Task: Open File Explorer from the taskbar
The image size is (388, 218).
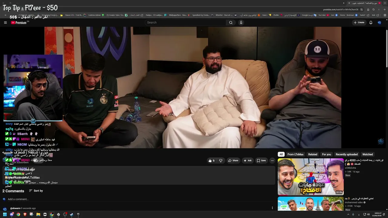Action: [38, 215]
